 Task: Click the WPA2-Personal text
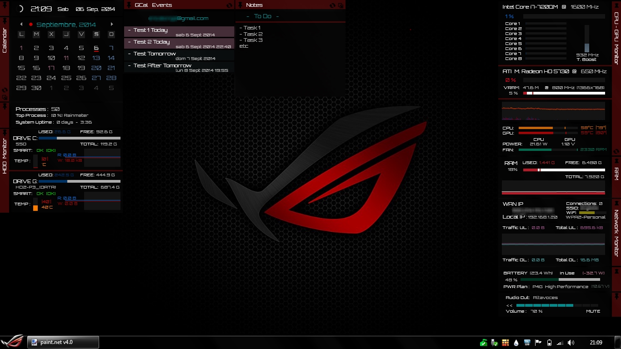click(x=586, y=217)
